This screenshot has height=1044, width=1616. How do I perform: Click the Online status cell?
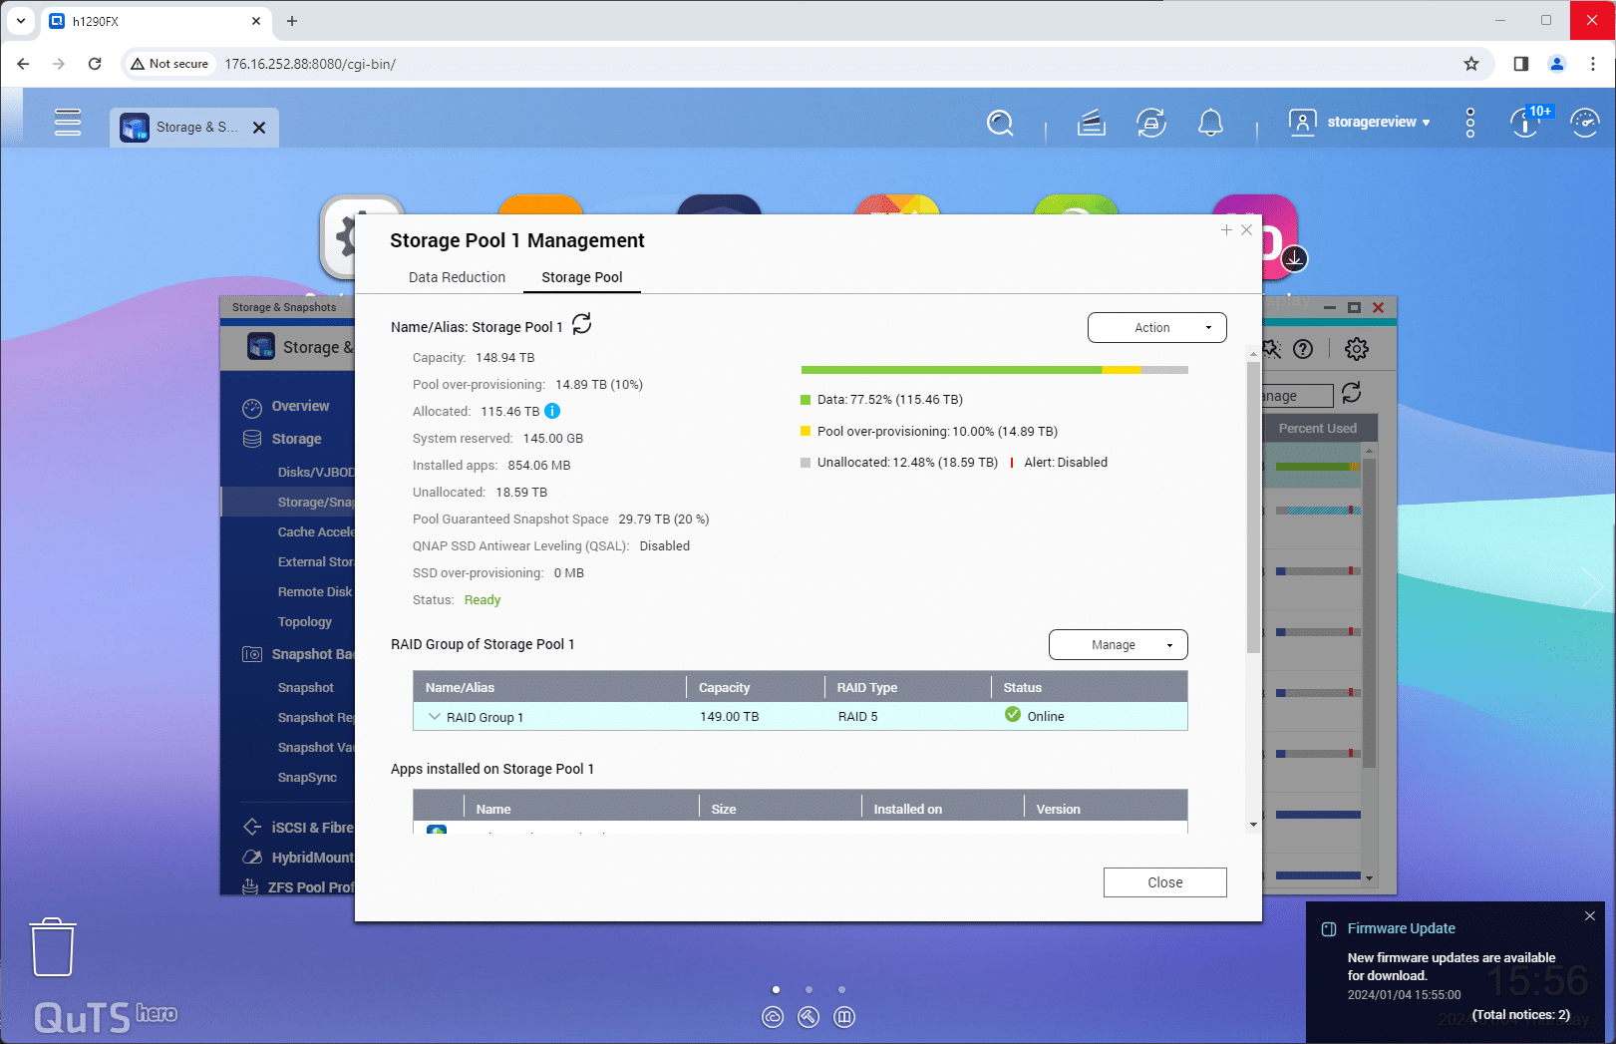point(1034,716)
